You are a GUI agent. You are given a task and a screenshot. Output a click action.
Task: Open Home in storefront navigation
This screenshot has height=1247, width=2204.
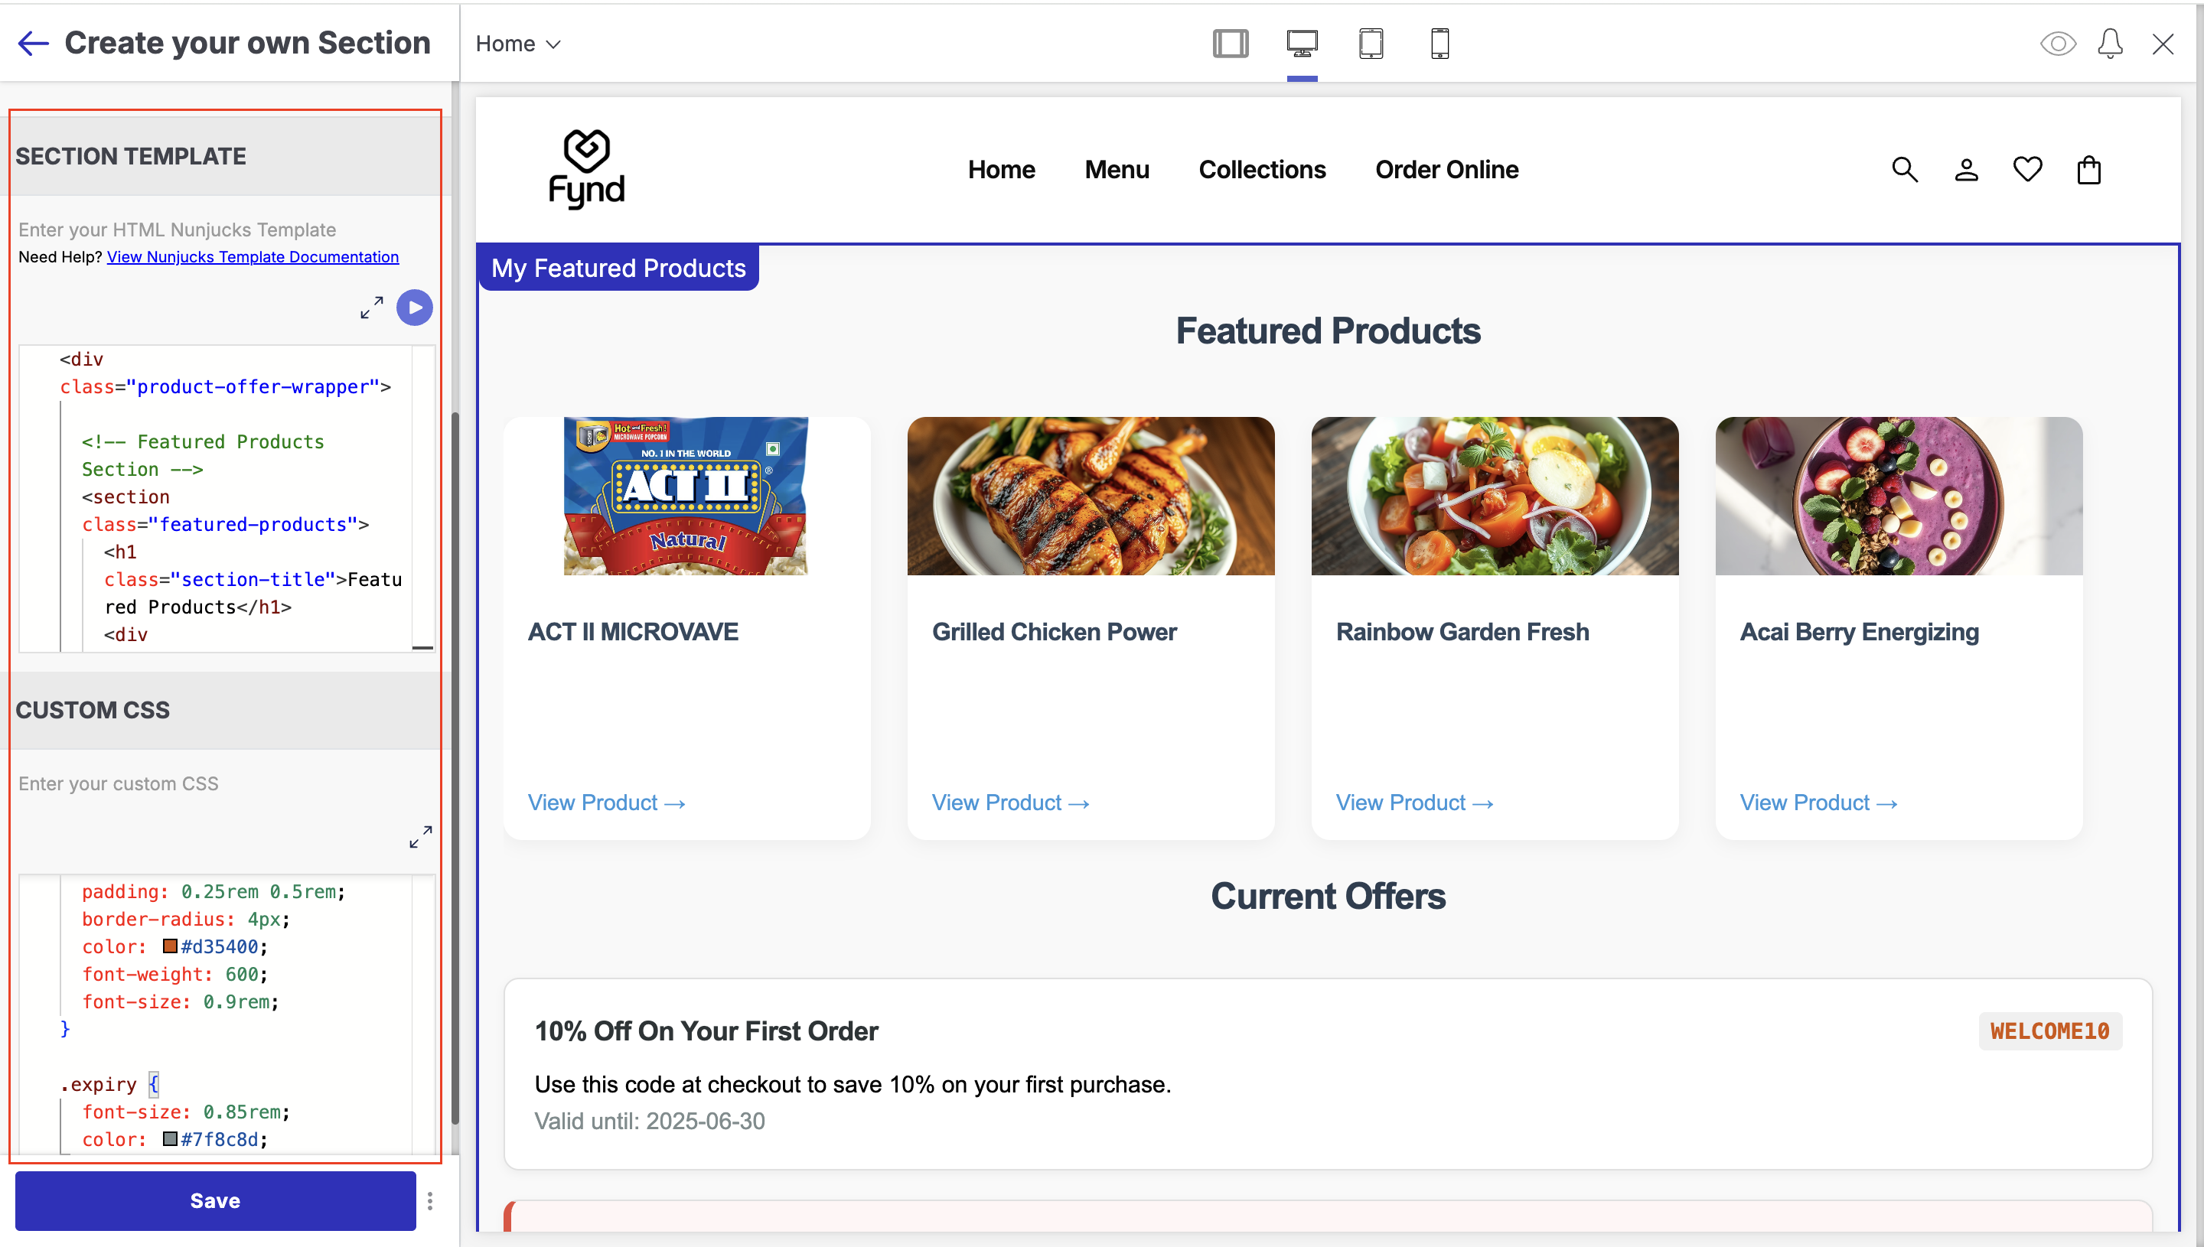[x=1001, y=170]
